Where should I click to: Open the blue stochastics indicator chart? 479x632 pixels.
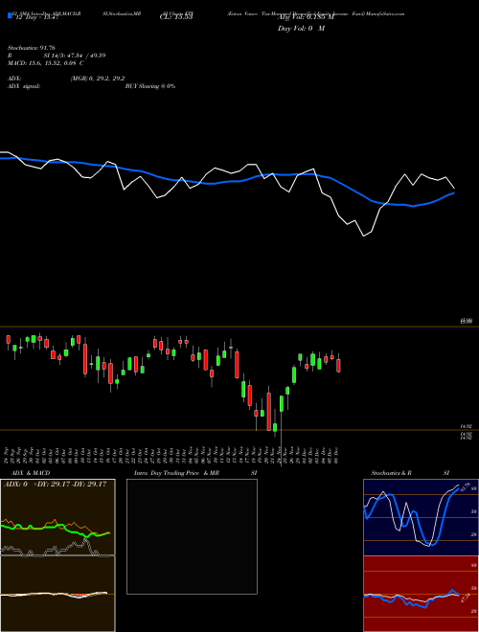click(421, 517)
